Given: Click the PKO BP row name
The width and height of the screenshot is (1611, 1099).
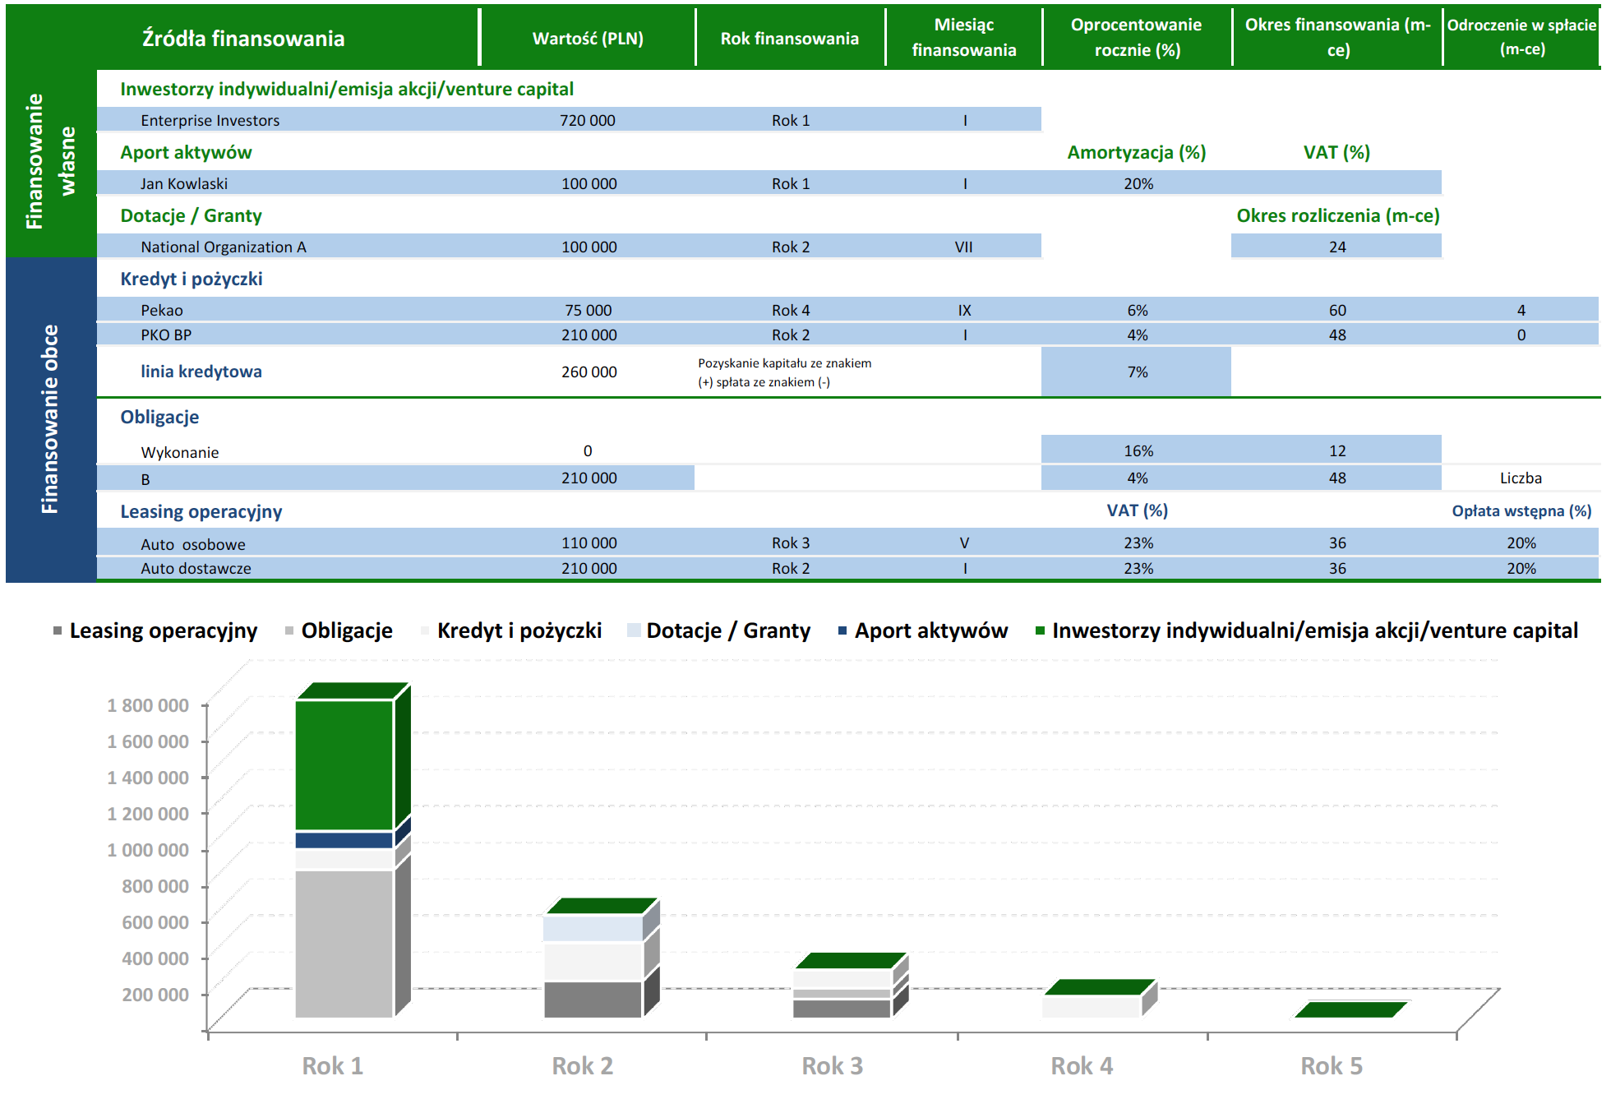Looking at the screenshot, I should point(166,335).
